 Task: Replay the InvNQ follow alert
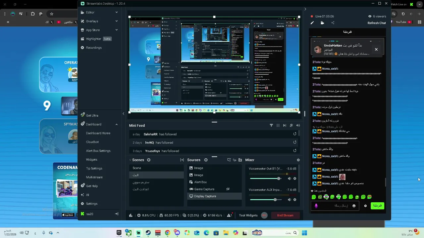pyautogui.click(x=295, y=142)
